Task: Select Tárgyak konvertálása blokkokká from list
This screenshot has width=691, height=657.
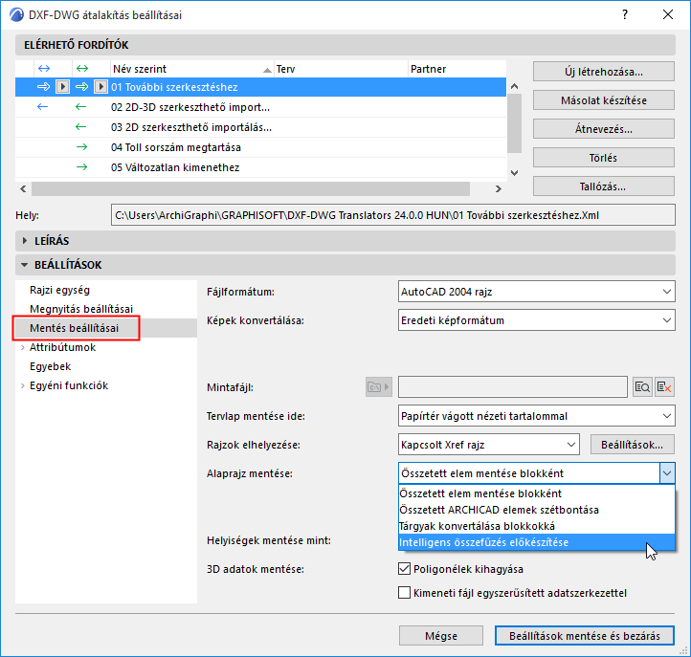Action: [536, 526]
